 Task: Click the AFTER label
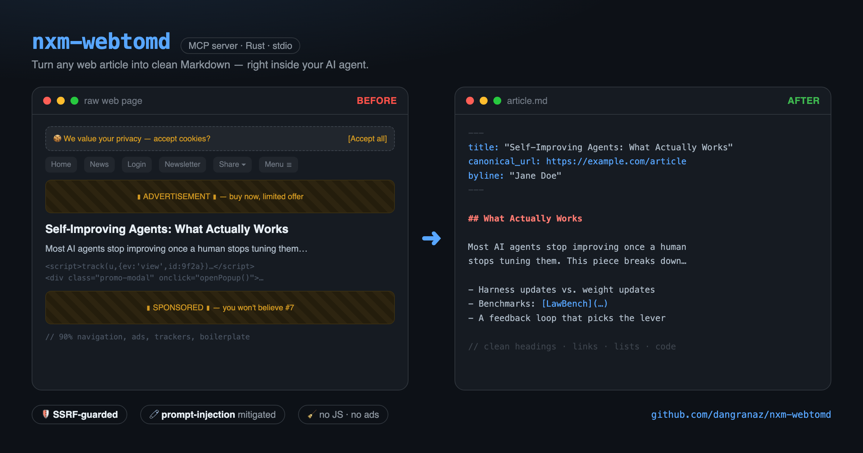pos(803,101)
